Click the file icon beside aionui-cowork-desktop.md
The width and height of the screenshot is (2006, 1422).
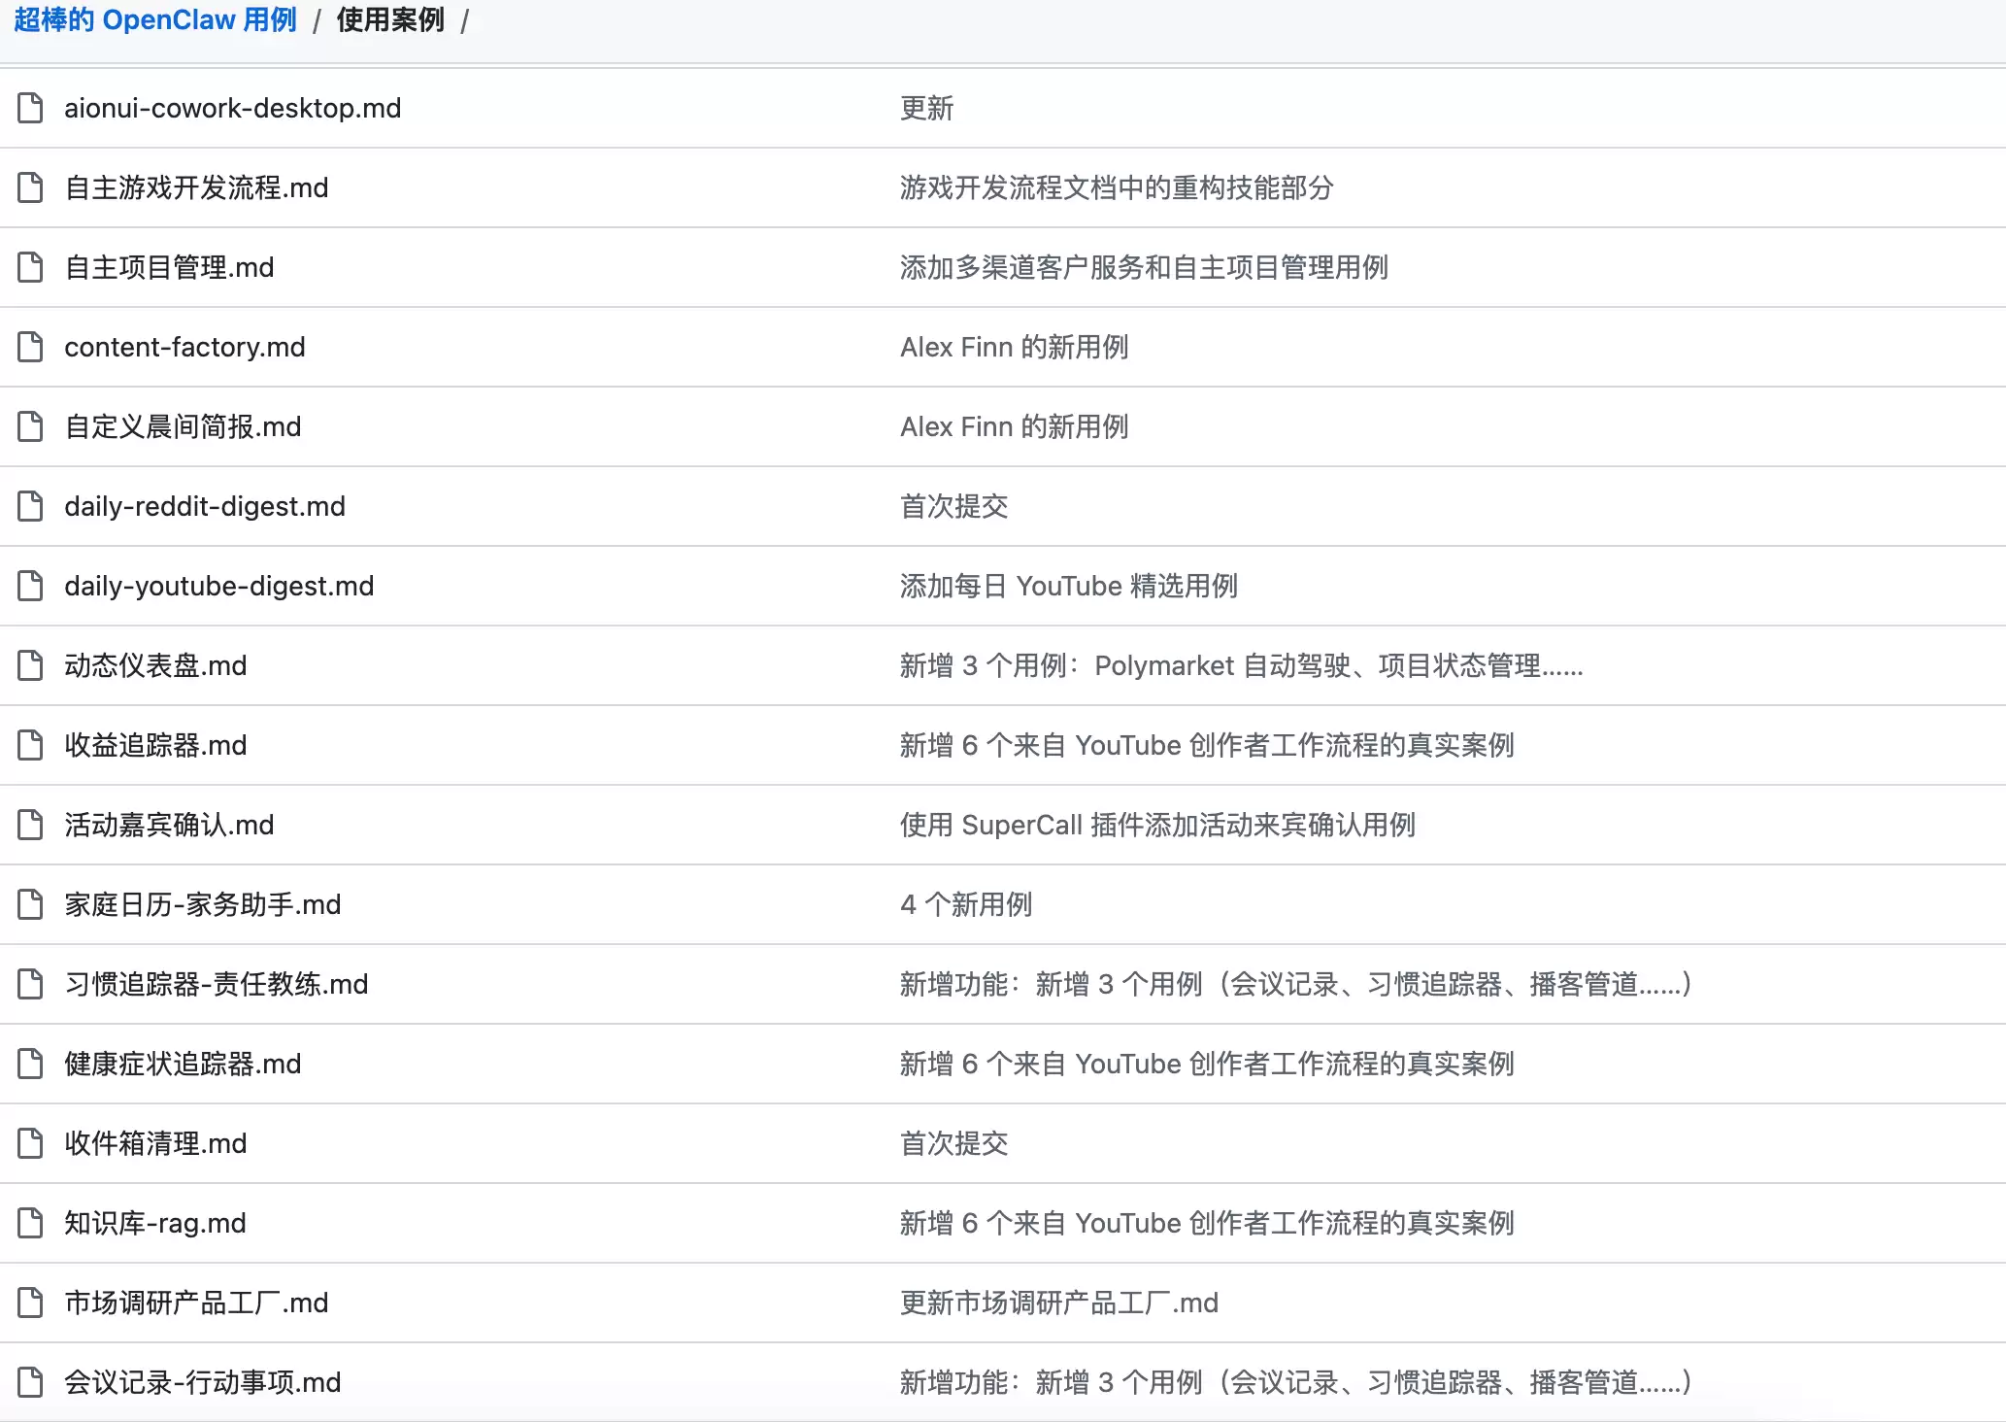(30, 108)
